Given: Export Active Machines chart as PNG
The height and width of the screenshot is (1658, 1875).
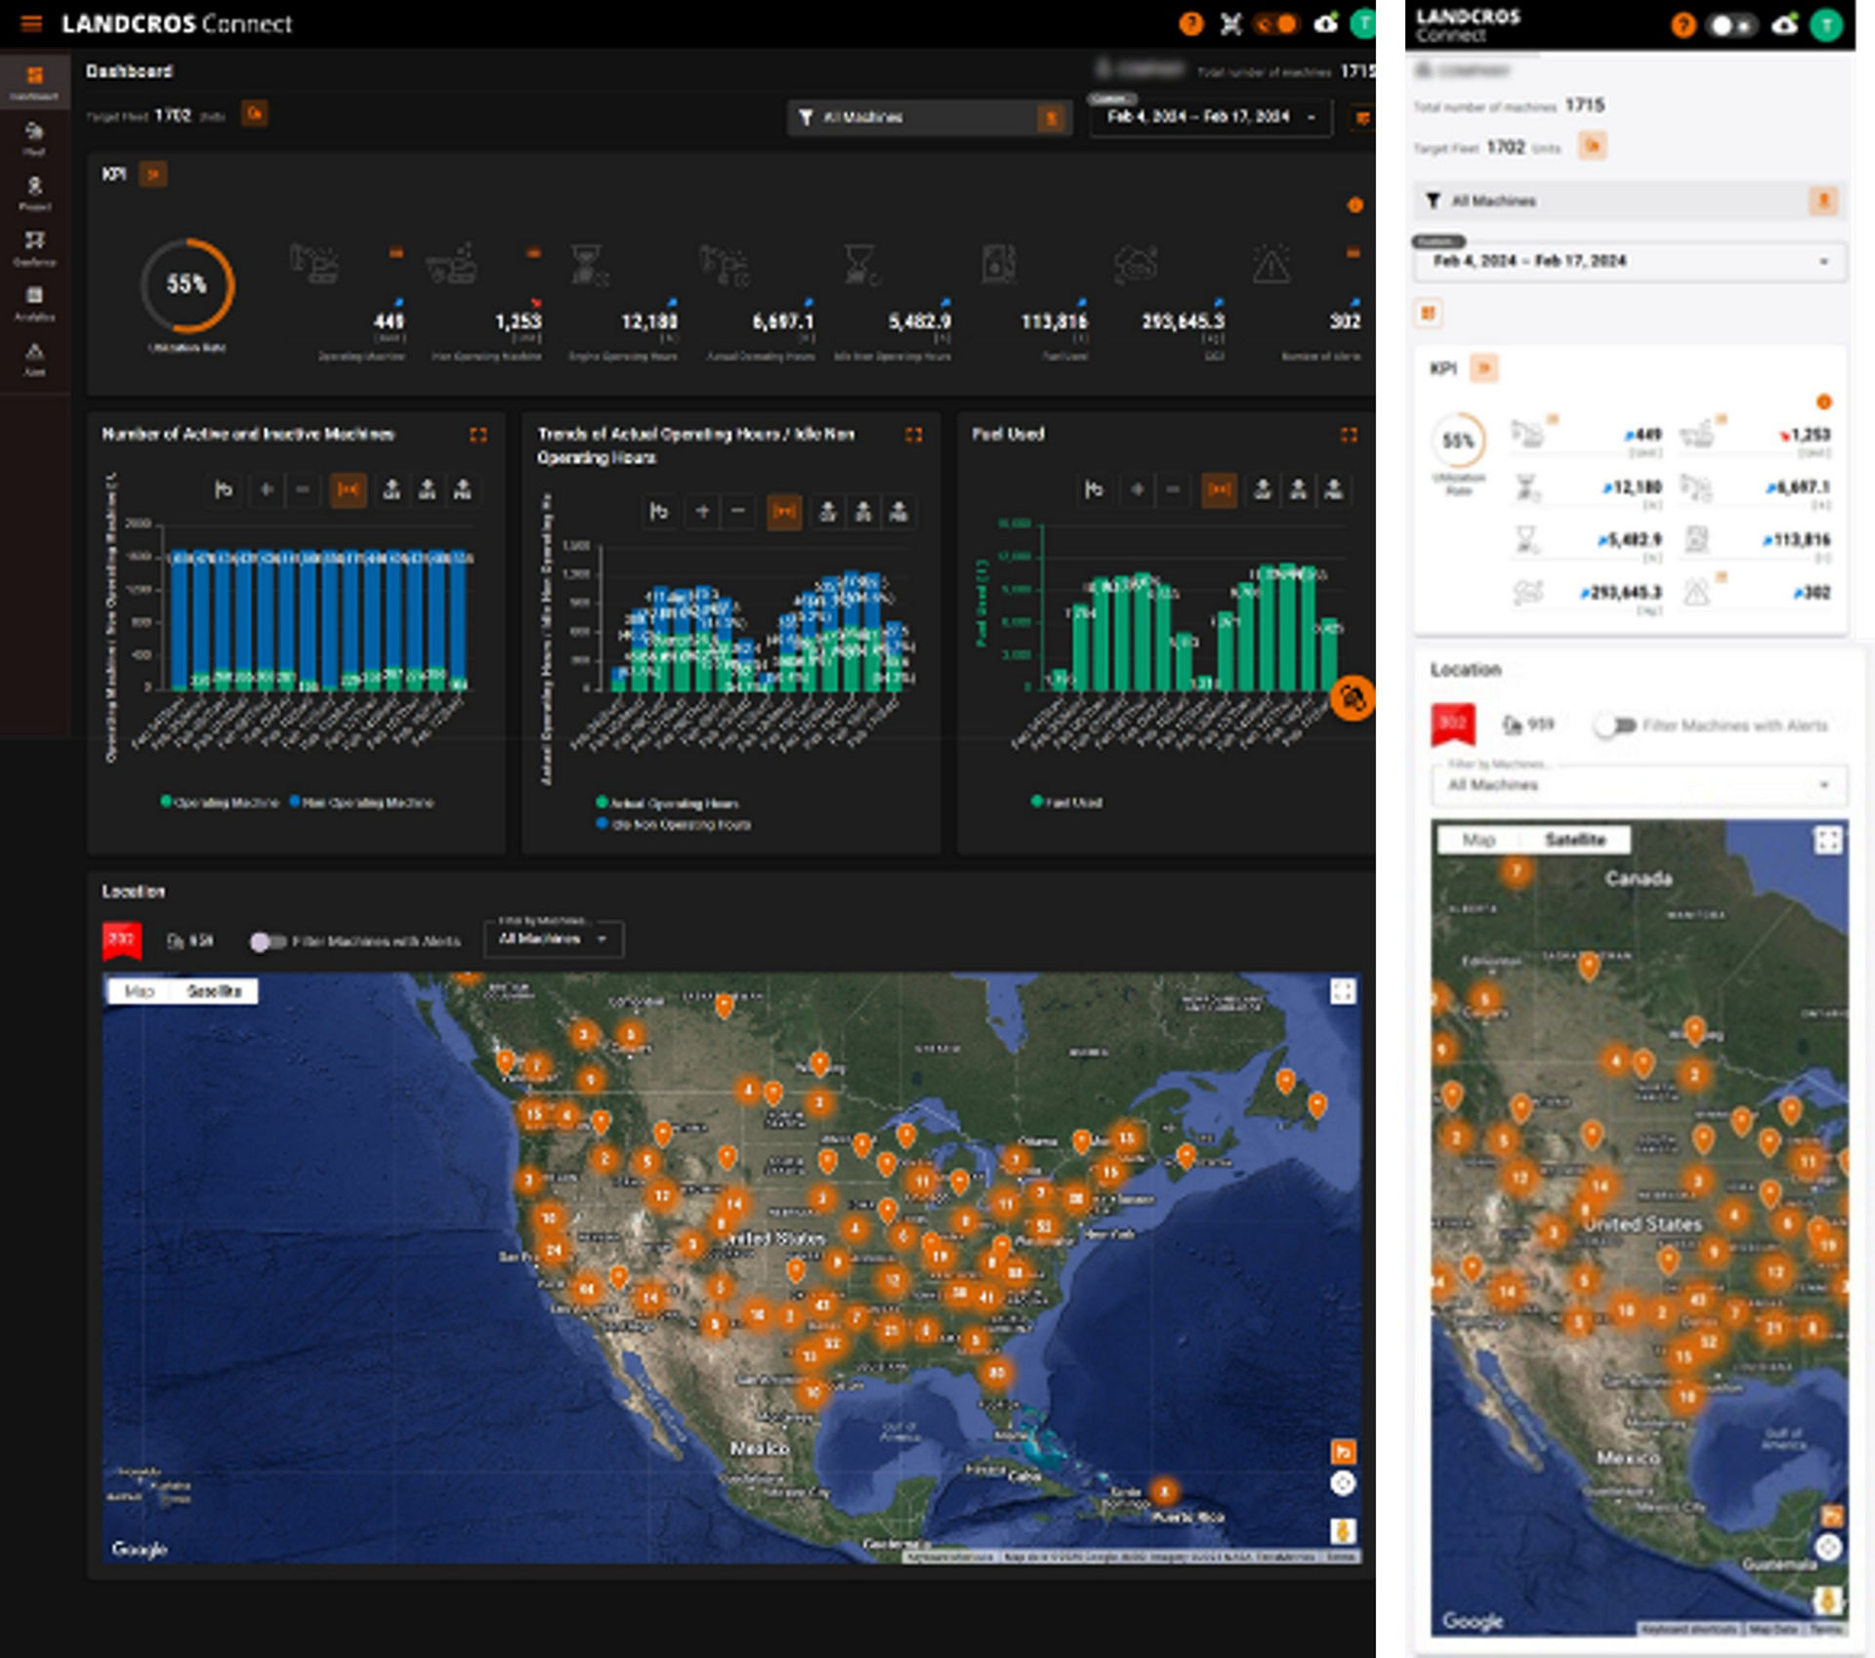Looking at the screenshot, I should tap(463, 489).
